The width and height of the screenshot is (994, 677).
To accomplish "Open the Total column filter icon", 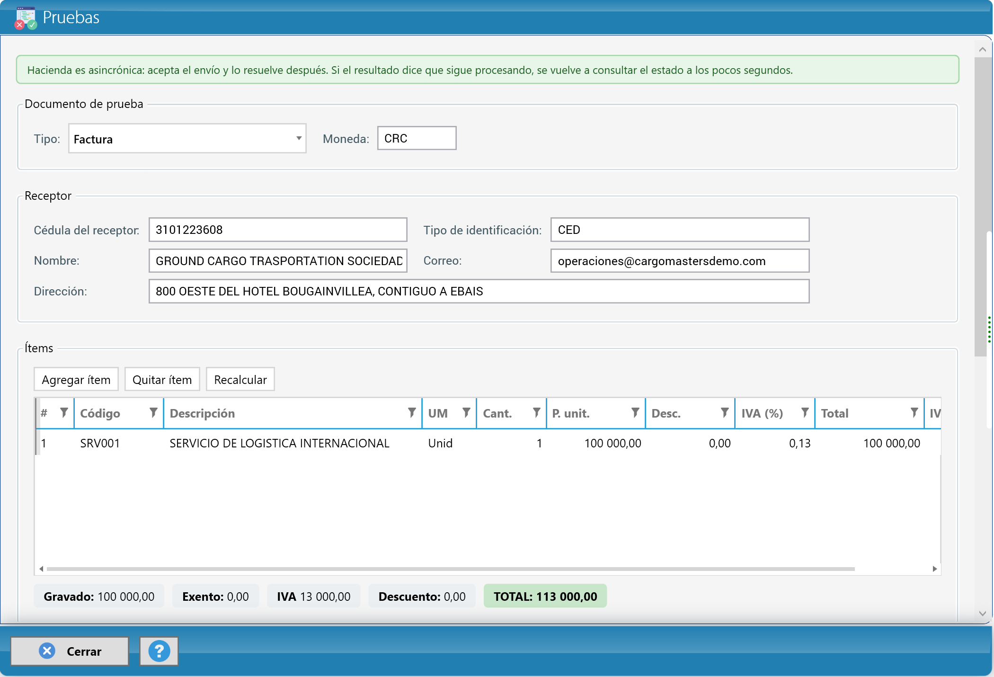I will [914, 413].
